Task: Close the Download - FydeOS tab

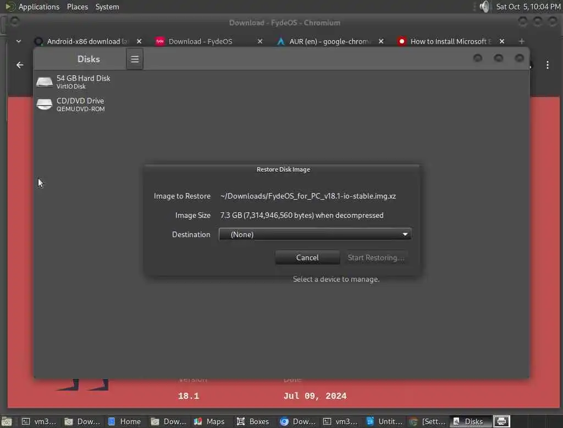Action: click(x=260, y=41)
